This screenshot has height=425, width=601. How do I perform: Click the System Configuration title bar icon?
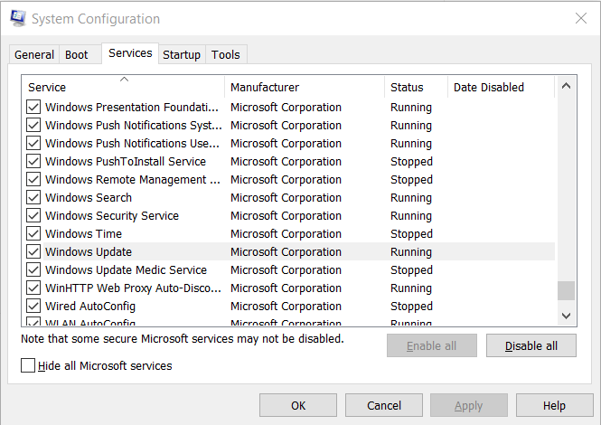click(x=18, y=18)
